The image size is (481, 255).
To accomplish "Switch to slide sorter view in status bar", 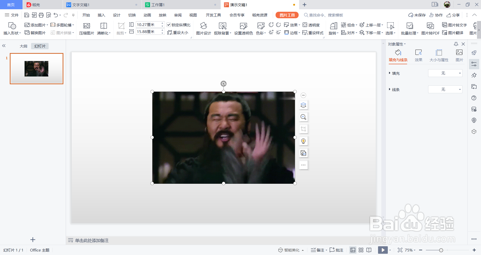I will [361, 250].
